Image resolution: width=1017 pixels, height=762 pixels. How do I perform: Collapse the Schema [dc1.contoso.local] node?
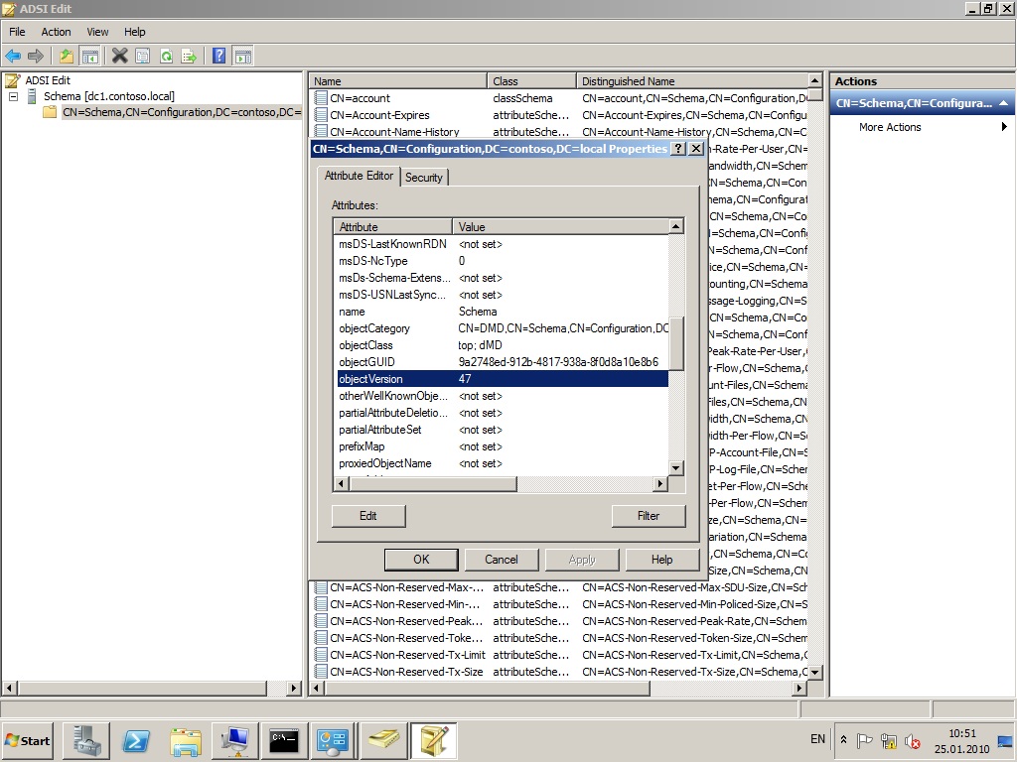click(14, 96)
